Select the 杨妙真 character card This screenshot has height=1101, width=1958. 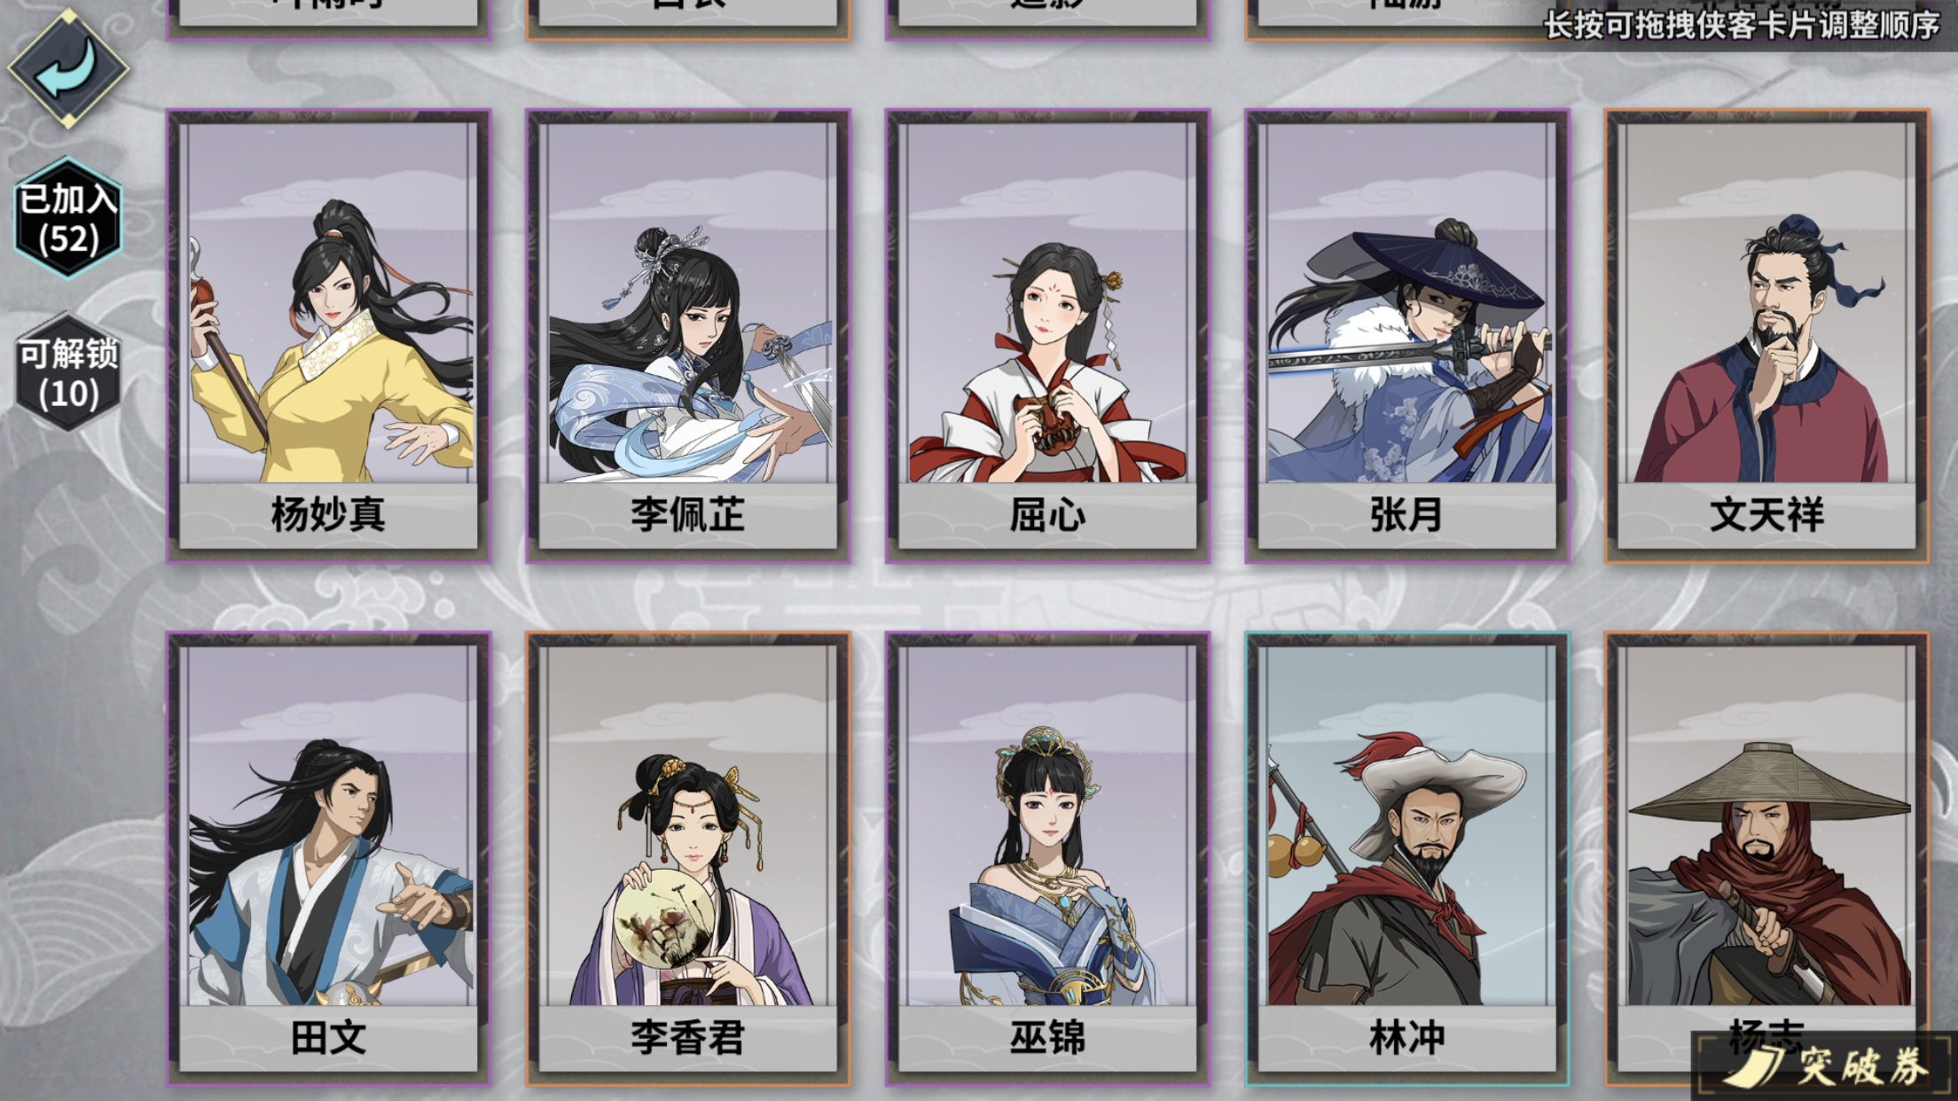tap(329, 336)
